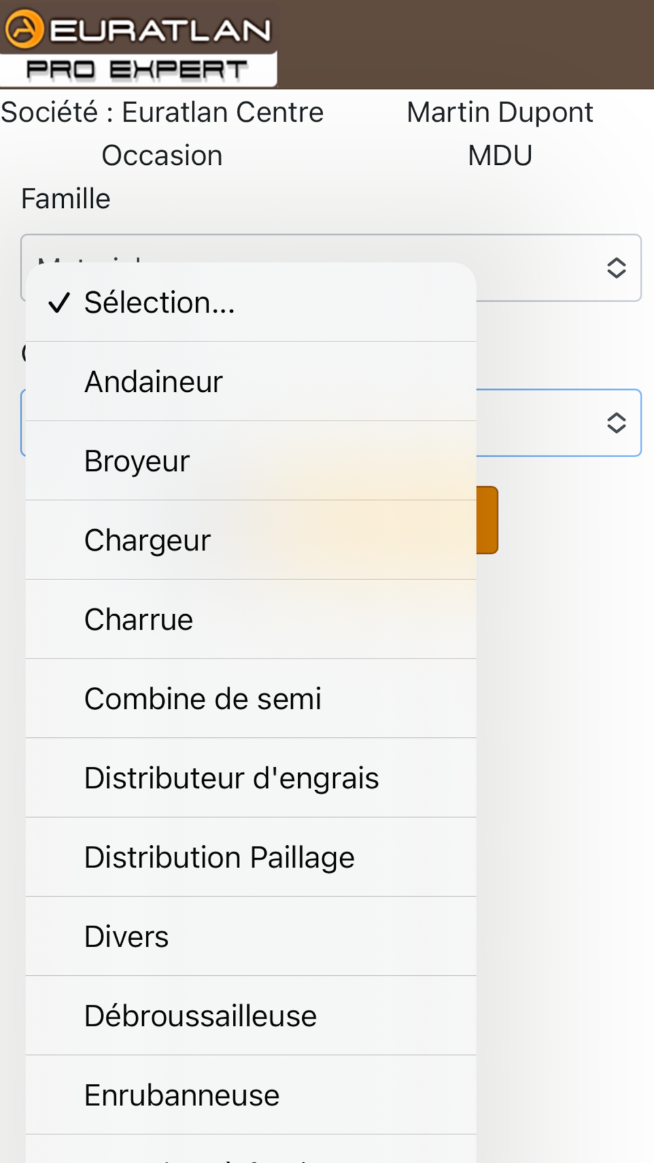654x1163 pixels.
Task: Open the Famille dropdown arrows
Action: point(616,268)
